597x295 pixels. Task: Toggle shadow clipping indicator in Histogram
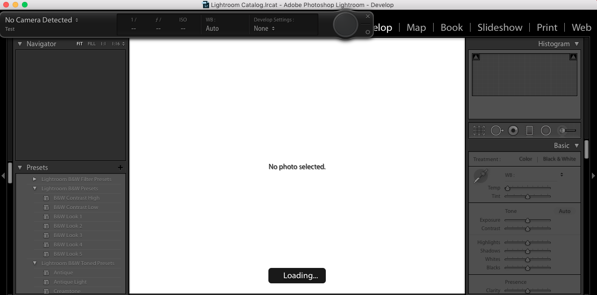[476, 57]
